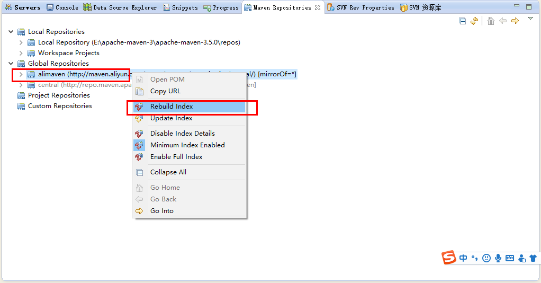Expand the alimaven repository node
This screenshot has height=283, width=541.
(x=21, y=74)
